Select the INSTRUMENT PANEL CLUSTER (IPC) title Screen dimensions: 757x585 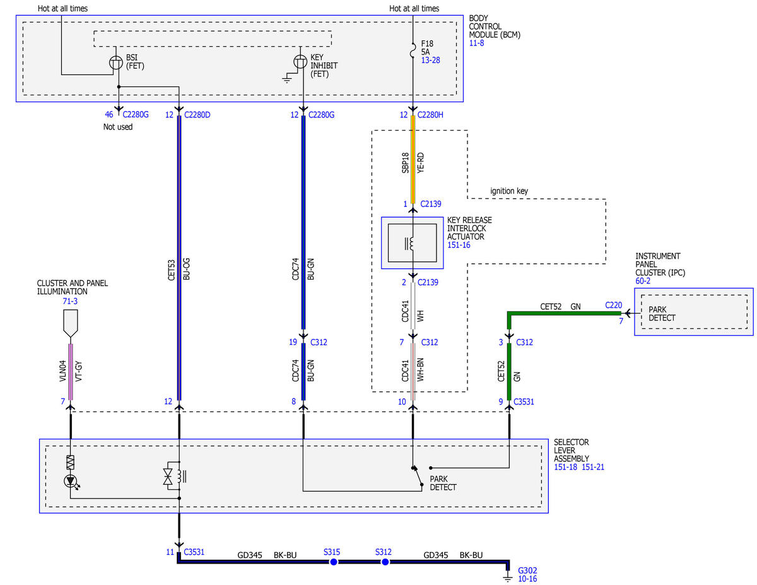coord(659,264)
